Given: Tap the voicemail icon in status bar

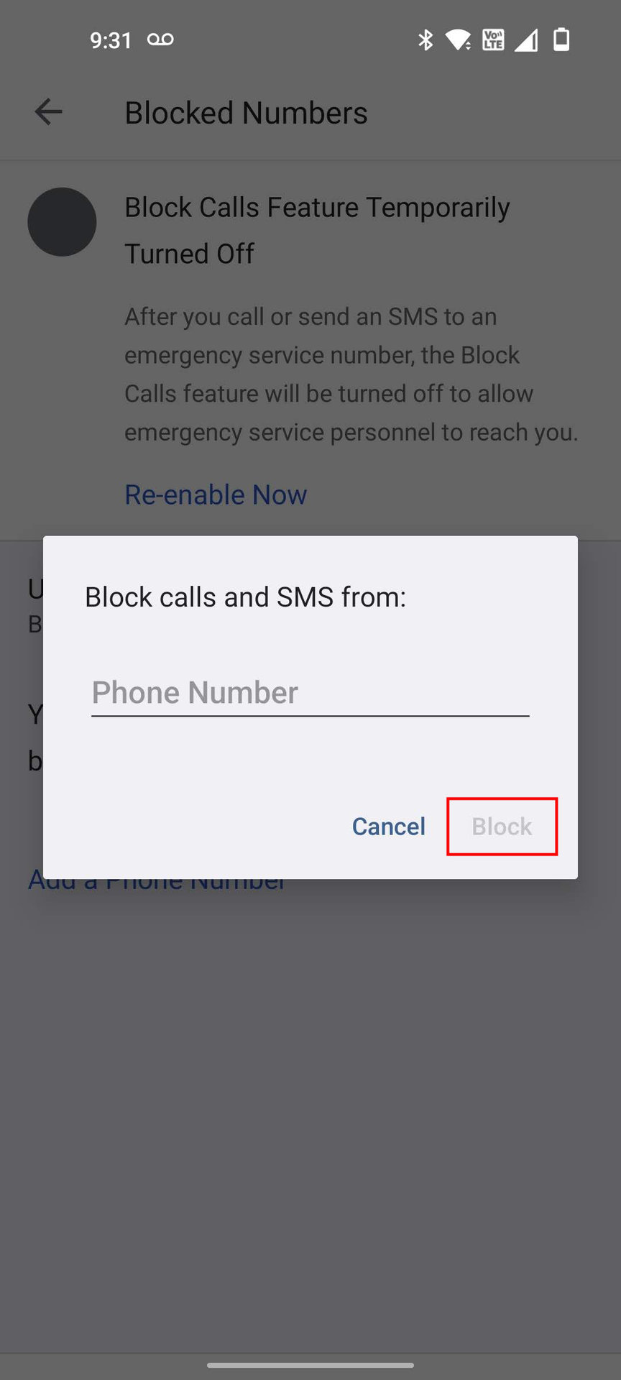Looking at the screenshot, I should (160, 40).
